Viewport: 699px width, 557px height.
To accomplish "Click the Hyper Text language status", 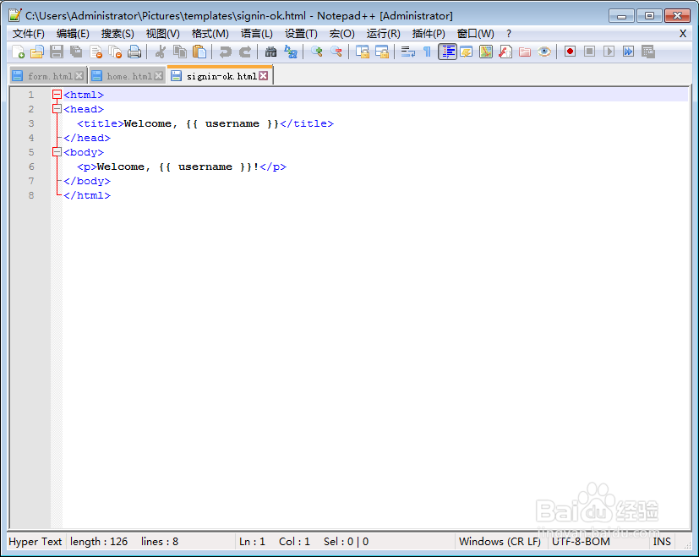I will (35, 542).
